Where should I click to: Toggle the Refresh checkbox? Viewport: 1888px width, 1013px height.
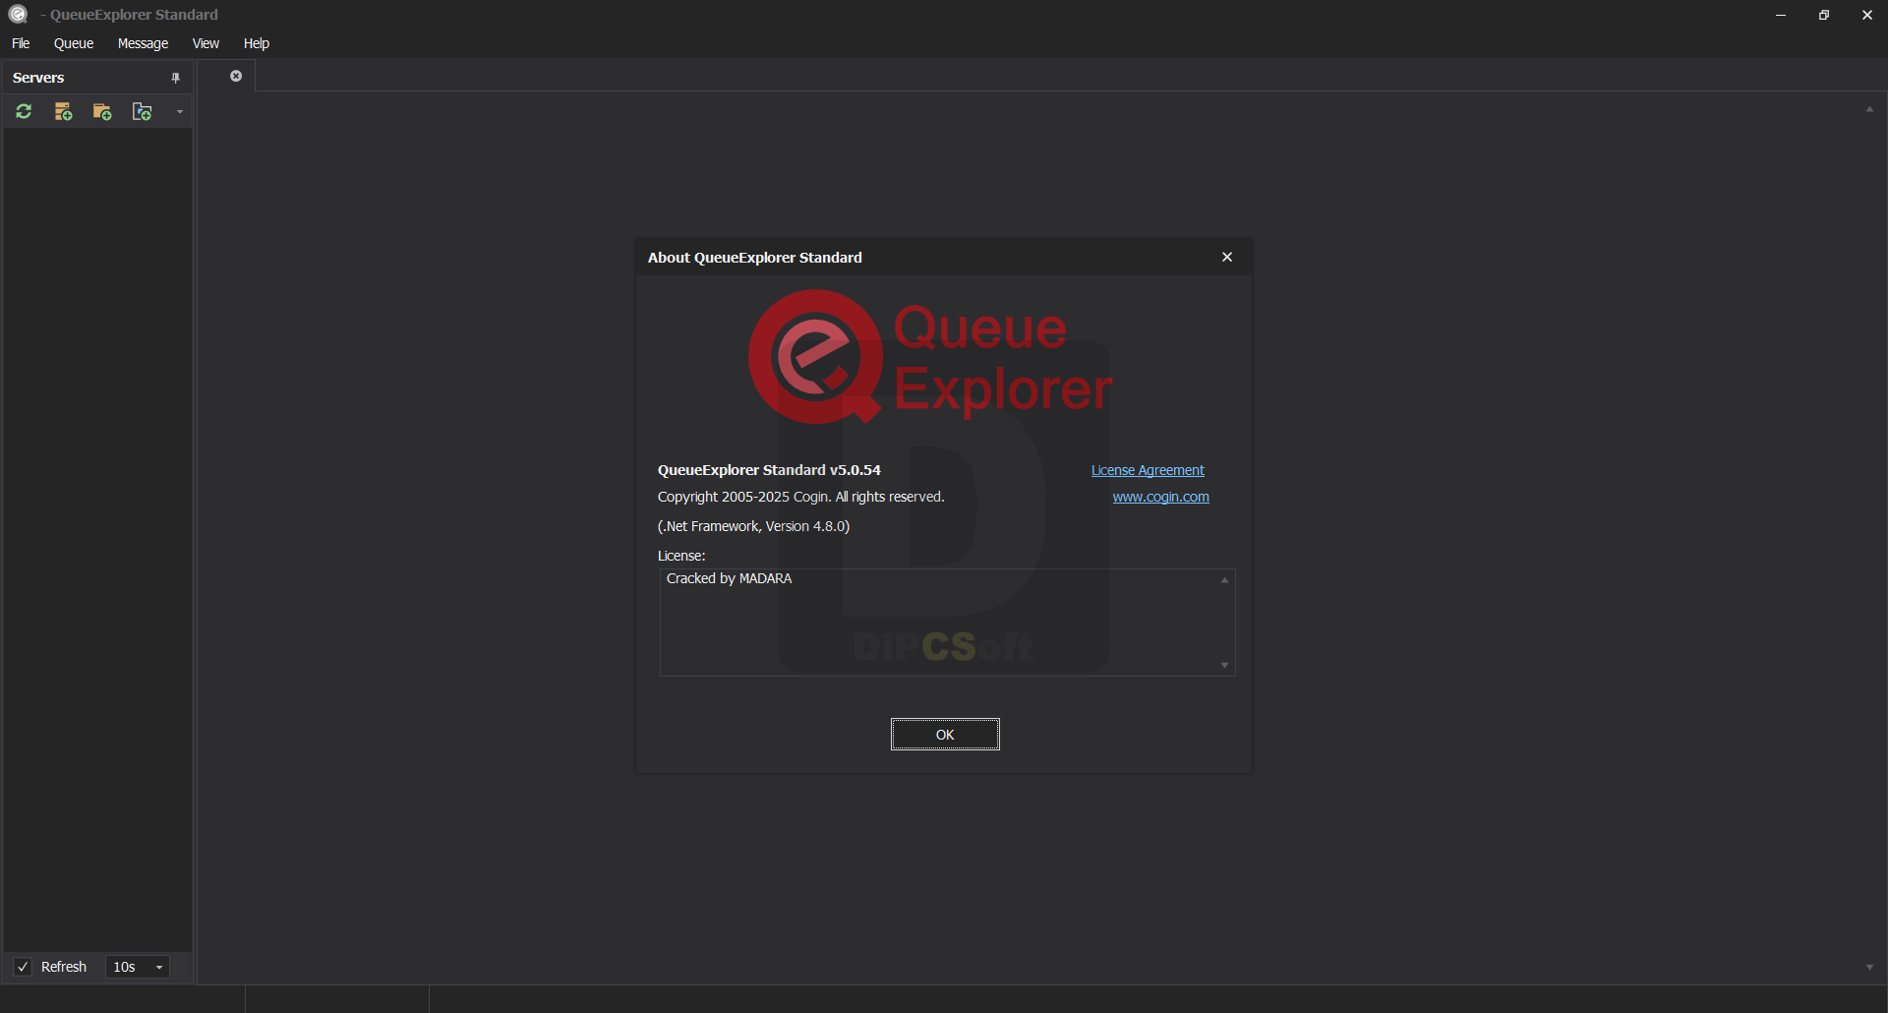coord(23,967)
